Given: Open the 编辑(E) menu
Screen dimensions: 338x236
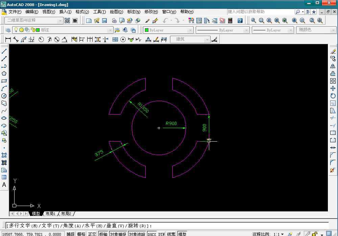Looking at the screenshot, I should click(x=32, y=12).
